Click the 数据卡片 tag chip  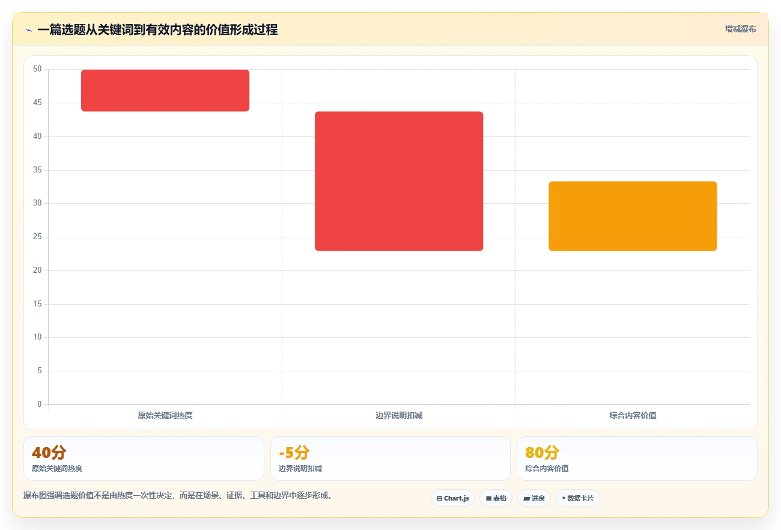(578, 498)
